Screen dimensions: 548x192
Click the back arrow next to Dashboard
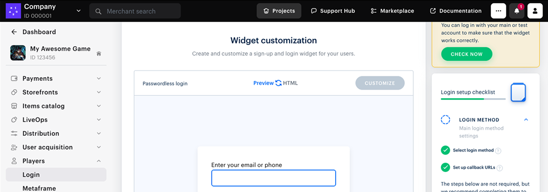(14, 32)
